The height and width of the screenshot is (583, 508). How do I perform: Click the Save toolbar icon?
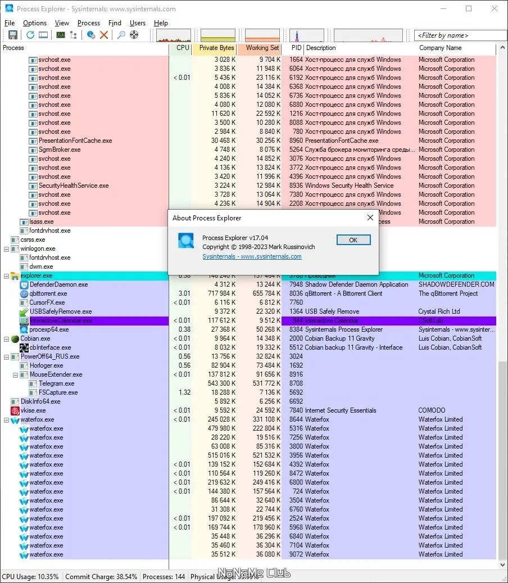[12, 35]
